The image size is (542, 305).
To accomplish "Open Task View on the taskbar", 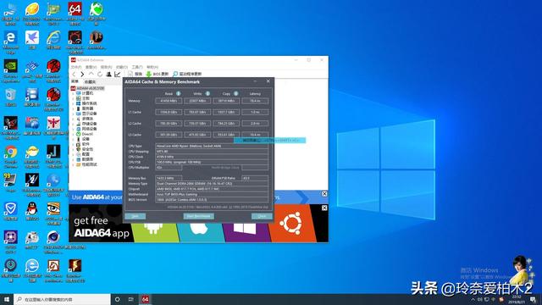I will (x=131, y=299).
